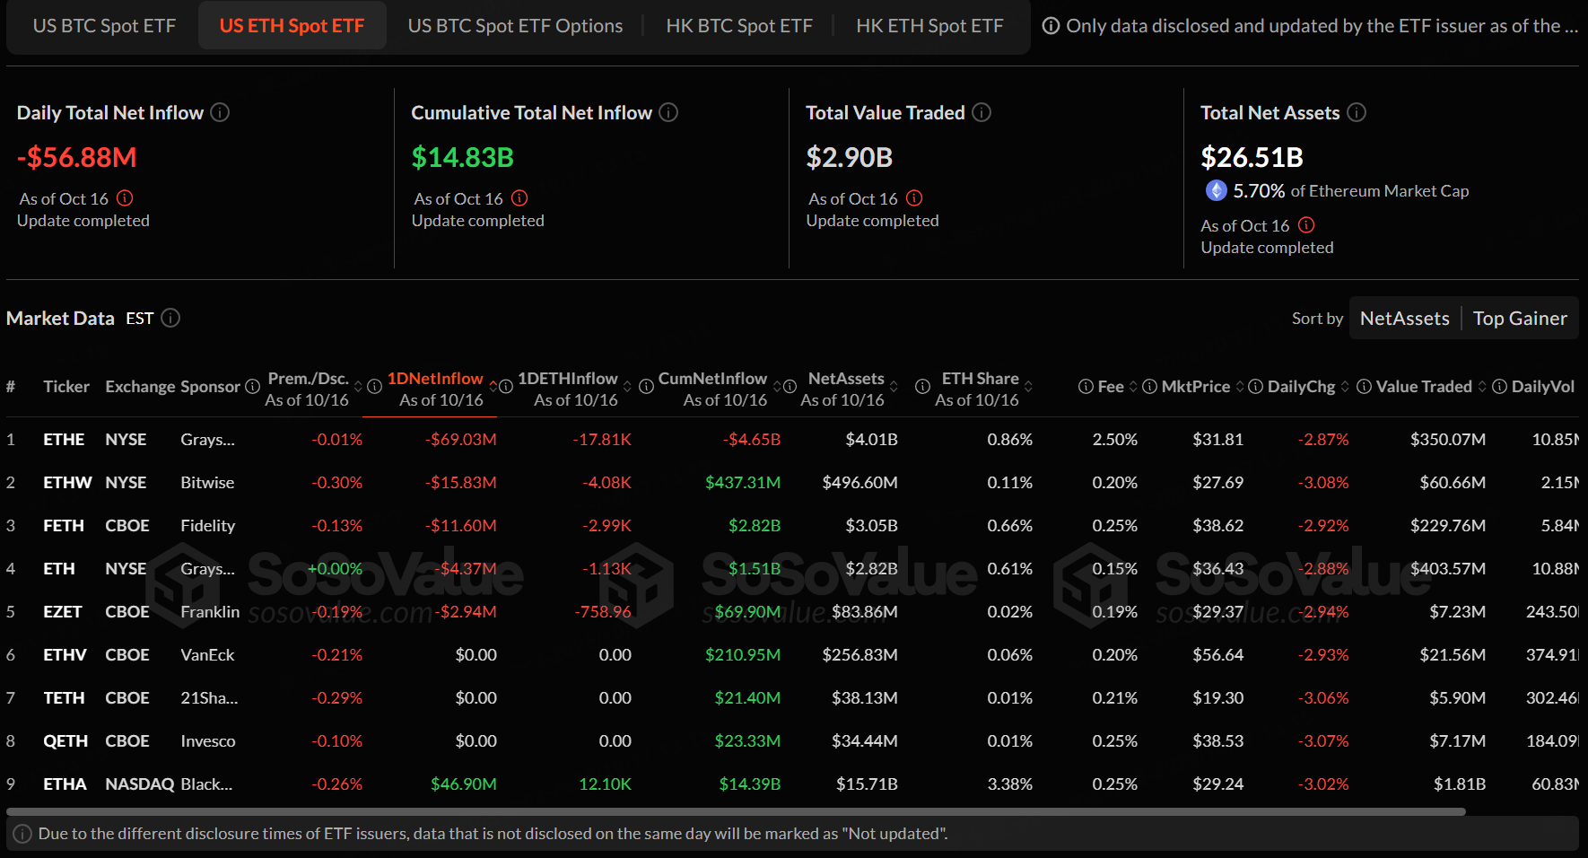Click the -$69.03M net inflow value

[461, 440]
